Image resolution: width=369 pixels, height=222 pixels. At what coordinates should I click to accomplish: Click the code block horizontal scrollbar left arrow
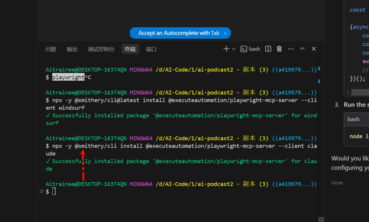point(348,92)
